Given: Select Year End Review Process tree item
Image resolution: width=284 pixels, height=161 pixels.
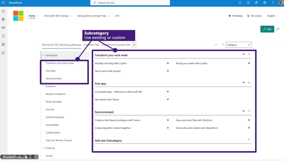Looking at the screenshot, I should point(59,141).
